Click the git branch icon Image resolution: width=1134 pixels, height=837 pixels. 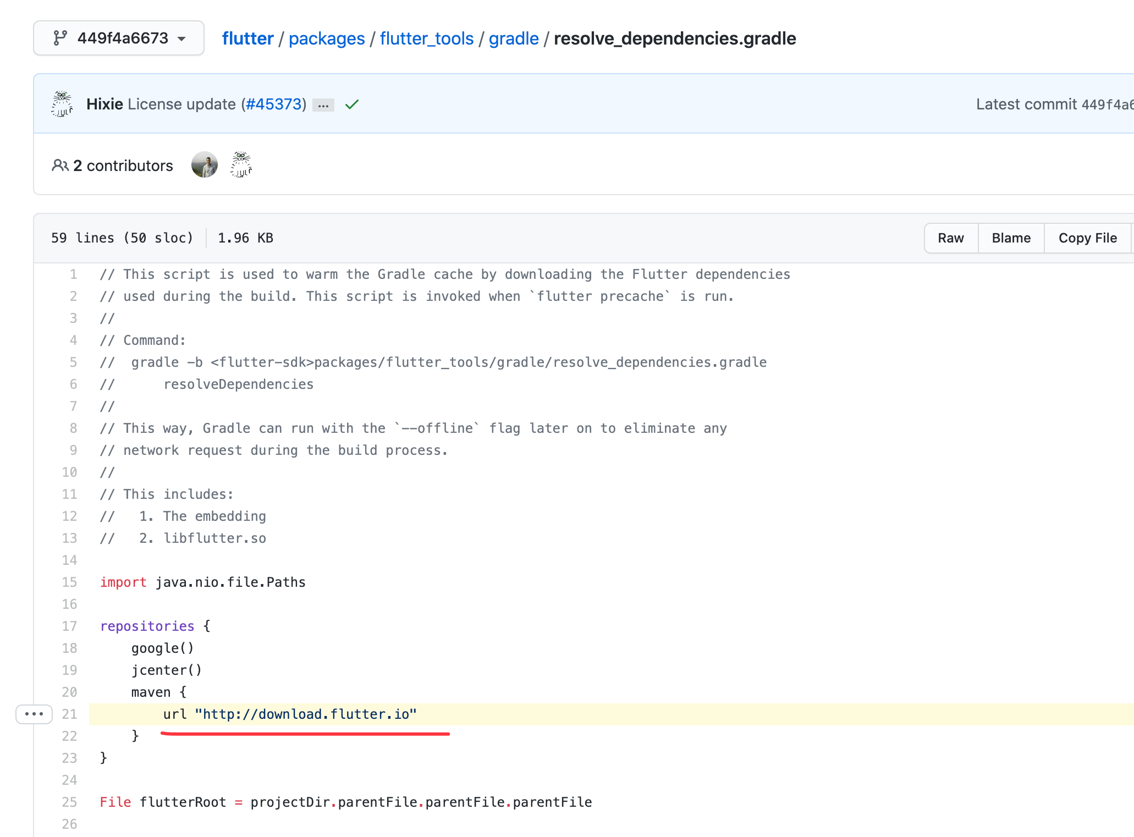(x=60, y=38)
